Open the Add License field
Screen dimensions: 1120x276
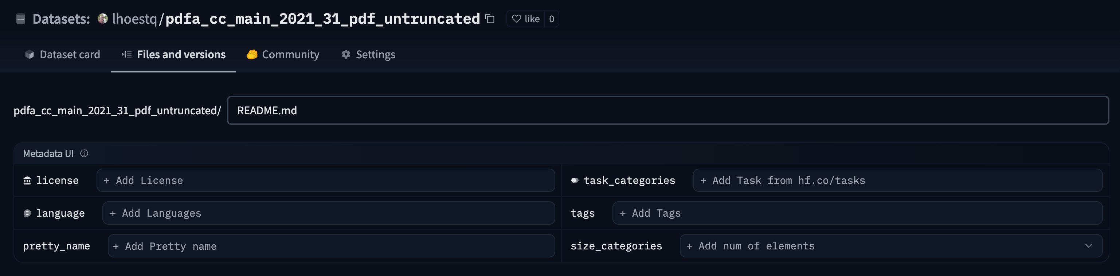coord(325,180)
